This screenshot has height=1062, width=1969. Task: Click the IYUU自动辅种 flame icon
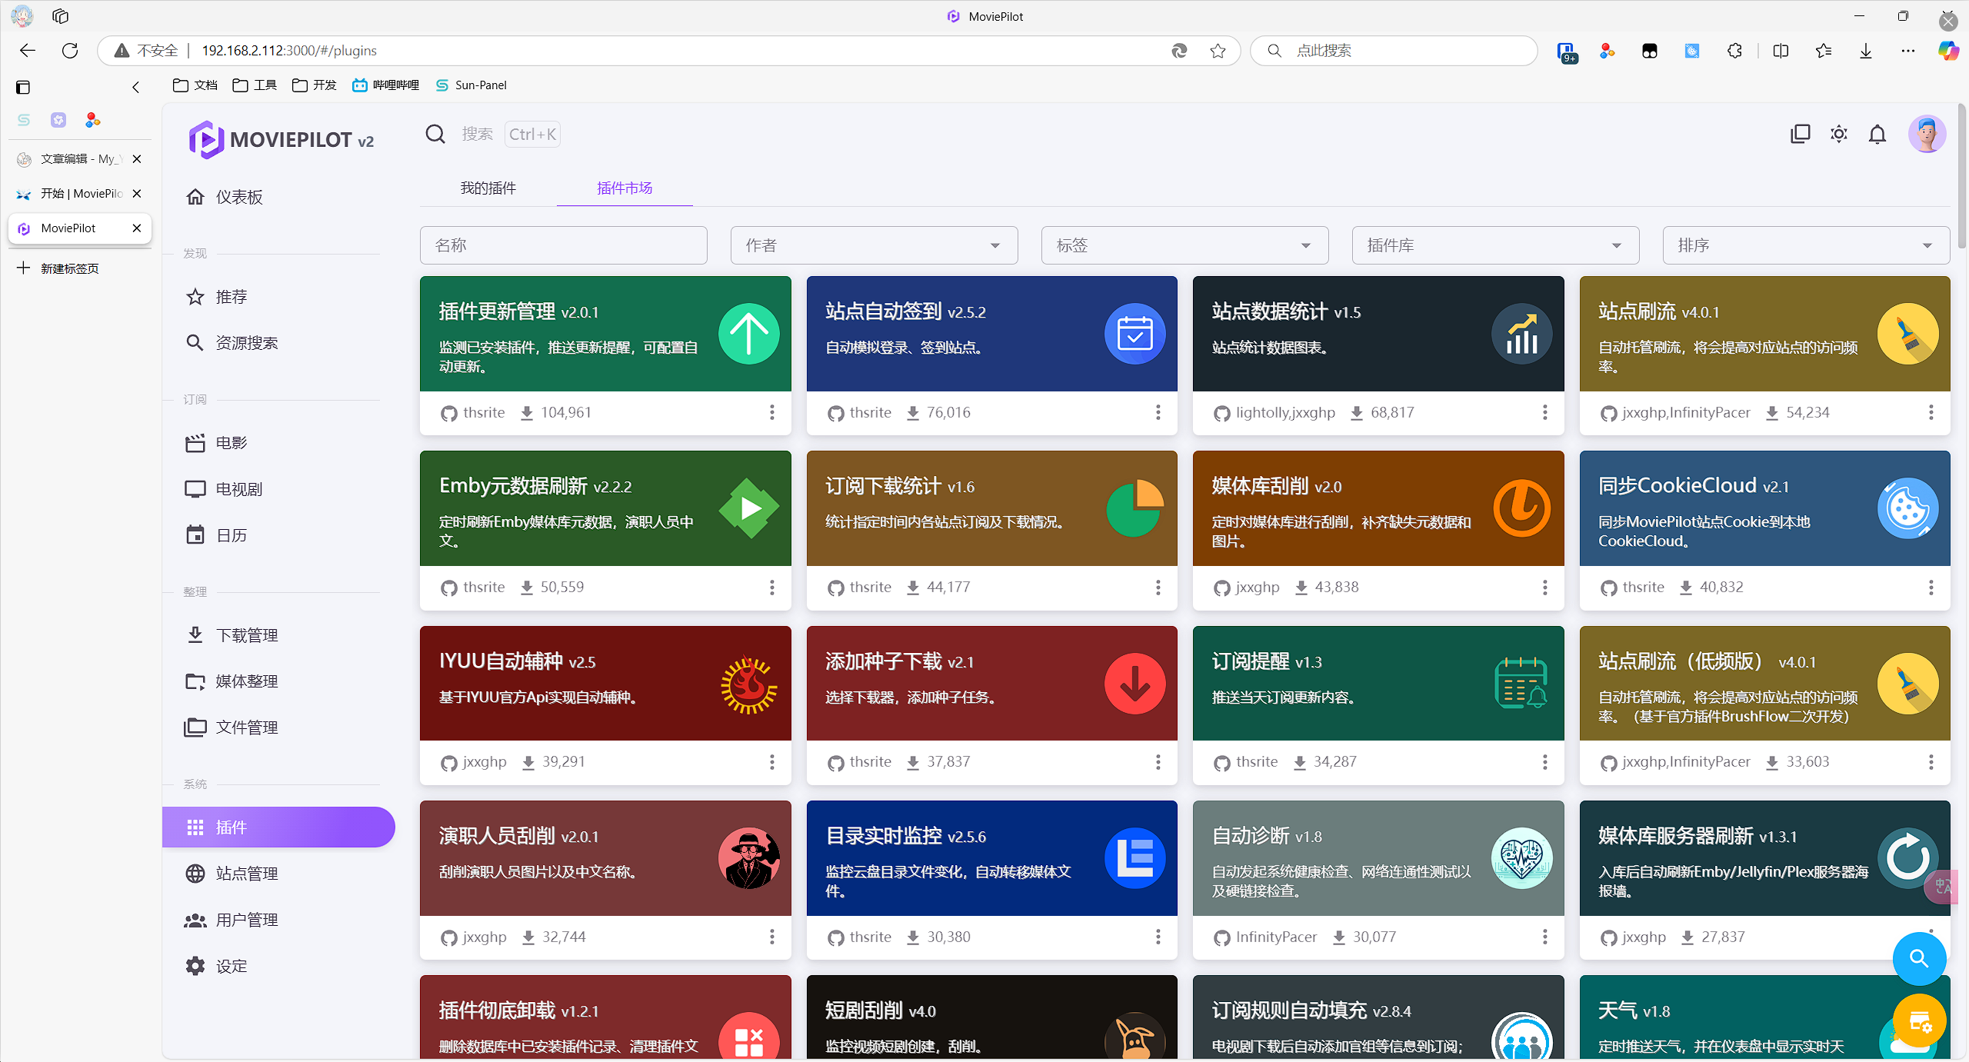[748, 684]
